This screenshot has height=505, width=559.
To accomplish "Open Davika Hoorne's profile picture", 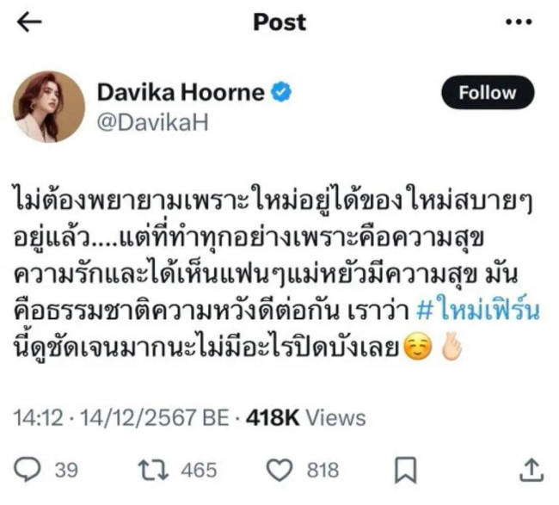I will coord(49,107).
